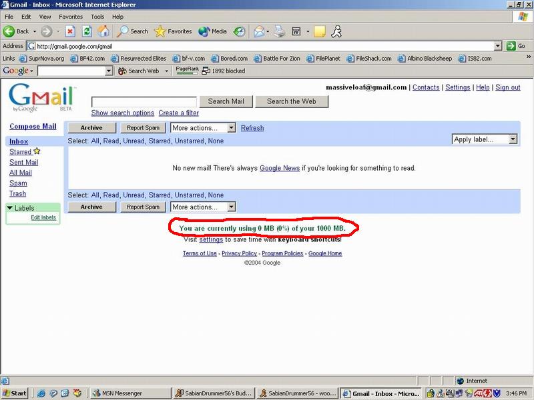Launch Internet Explorer from quick launch
The width and height of the screenshot is (534, 400).
click(41, 393)
